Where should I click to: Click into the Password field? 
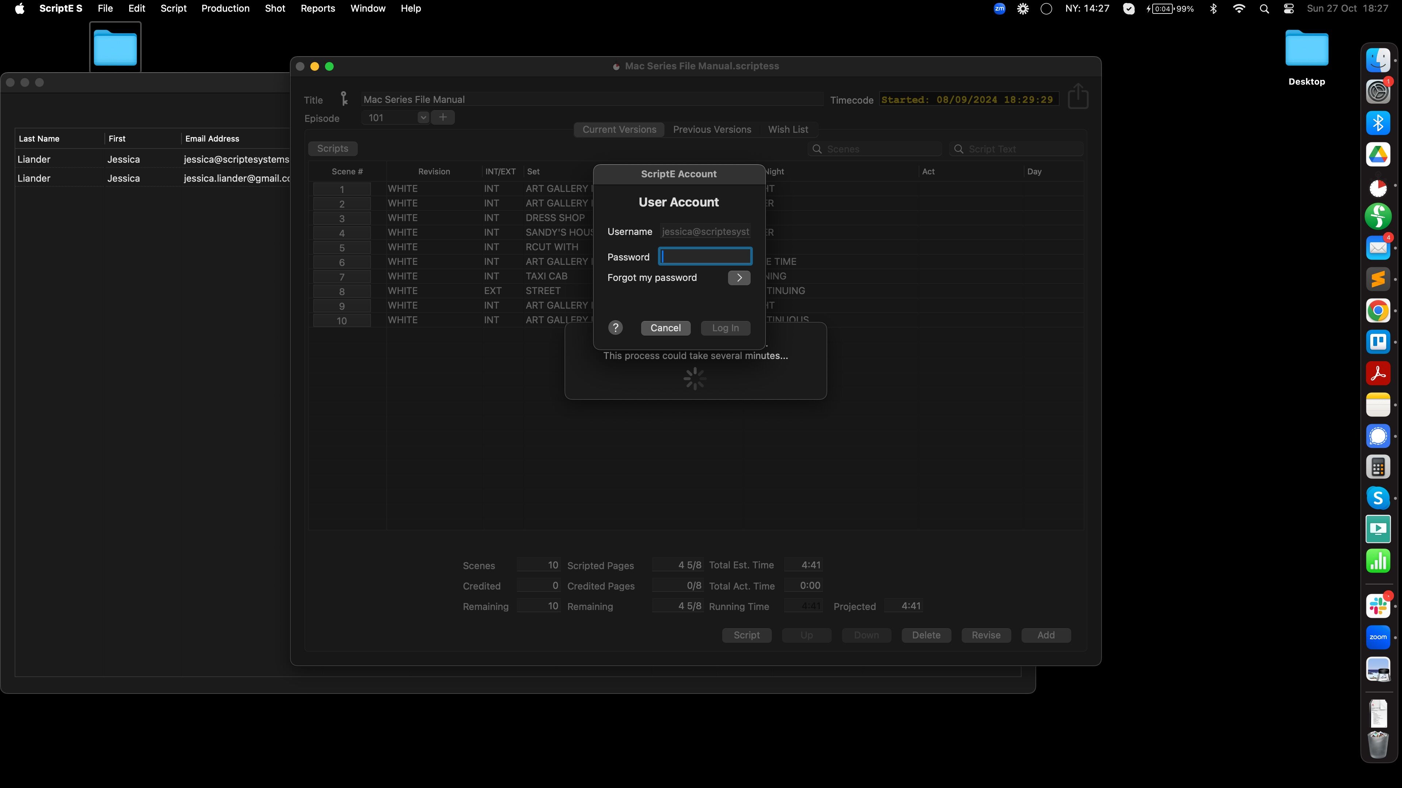(x=705, y=256)
